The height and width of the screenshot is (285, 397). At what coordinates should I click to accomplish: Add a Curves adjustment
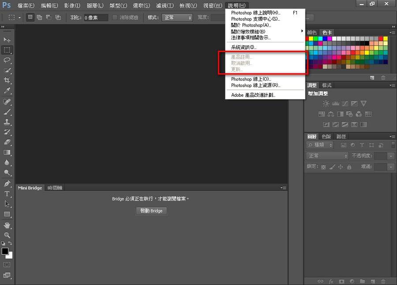(345, 103)
